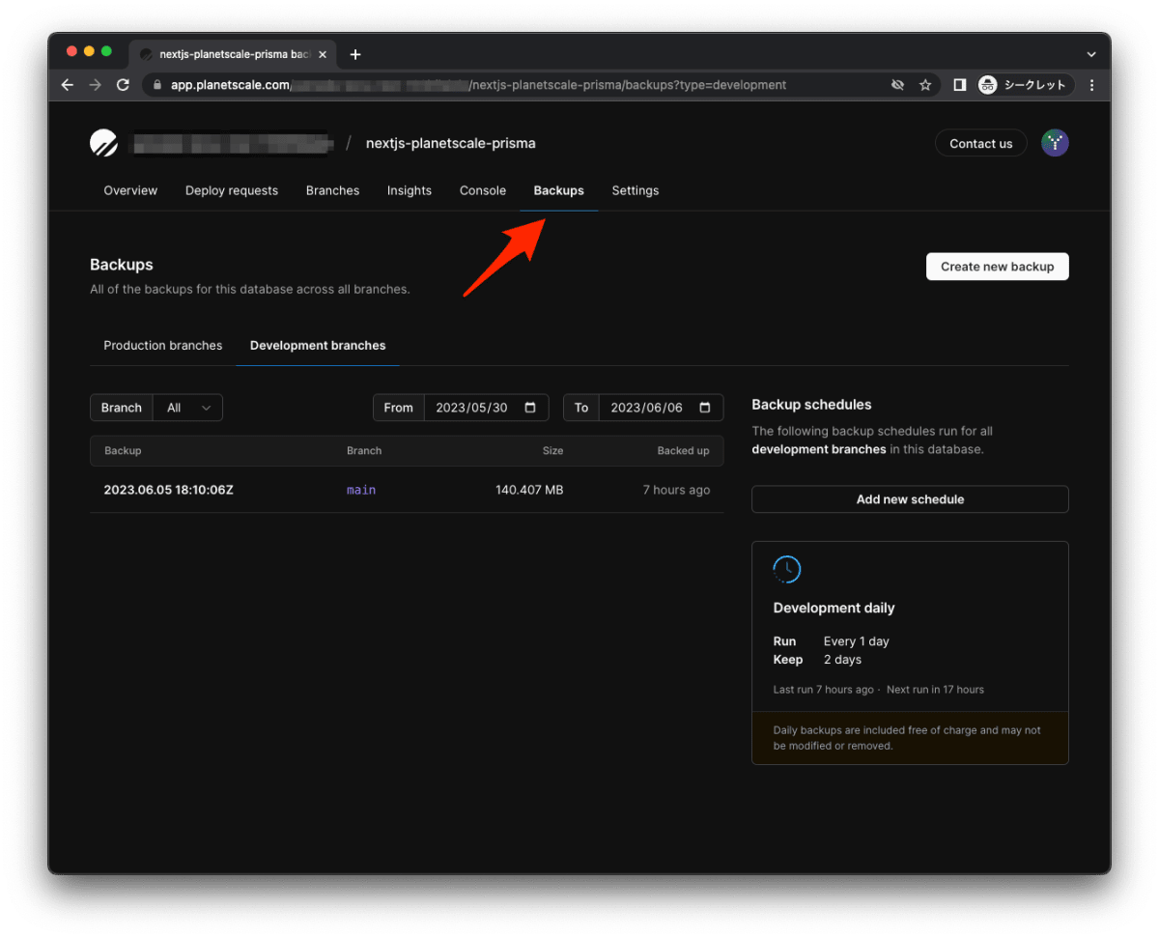Switch to the Console tab

point(483,190)
